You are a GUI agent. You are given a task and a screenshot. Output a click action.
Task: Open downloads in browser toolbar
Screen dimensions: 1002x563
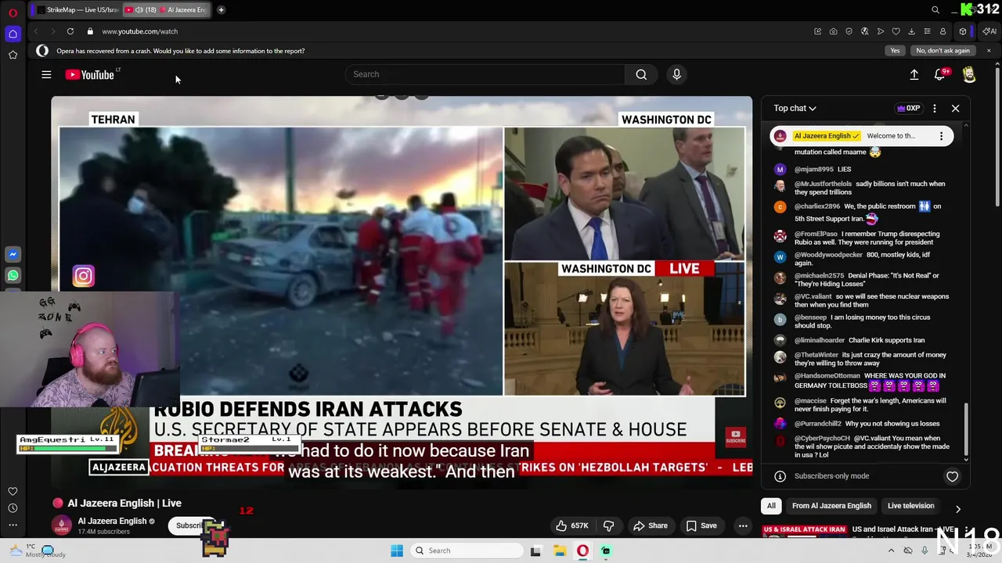[911, 31]
